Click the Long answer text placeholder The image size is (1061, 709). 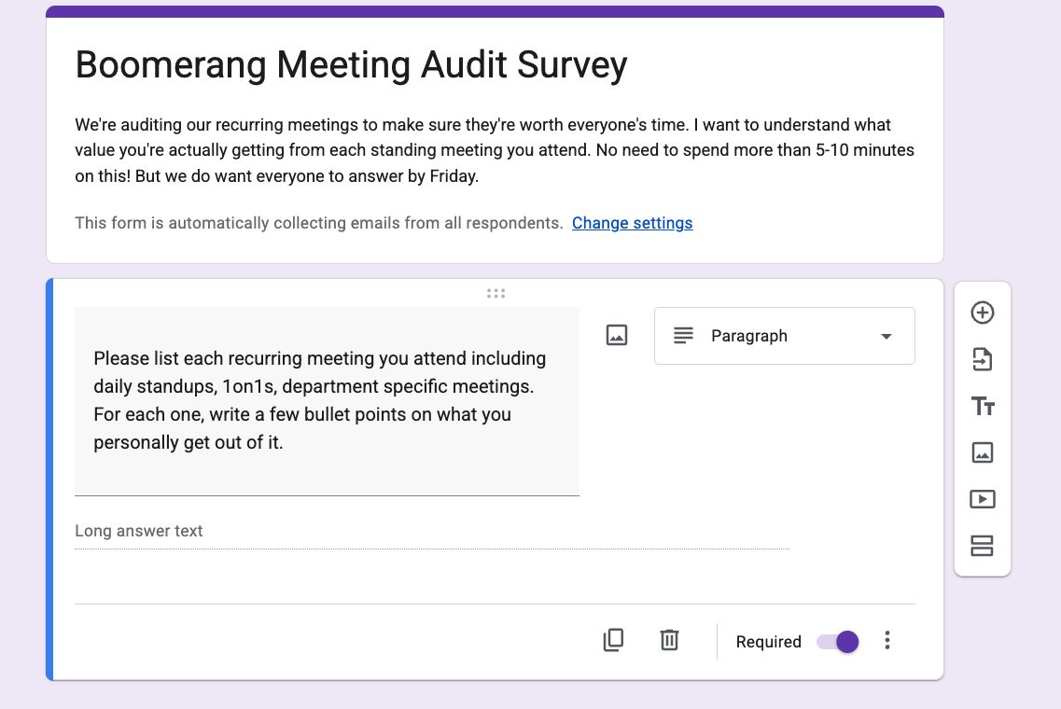coord(139,531)
